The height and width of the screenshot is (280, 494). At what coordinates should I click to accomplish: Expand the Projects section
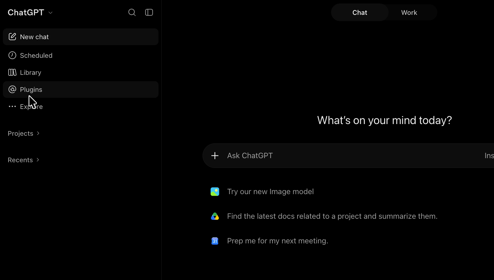pyautogui.click(x=24, y=134)
